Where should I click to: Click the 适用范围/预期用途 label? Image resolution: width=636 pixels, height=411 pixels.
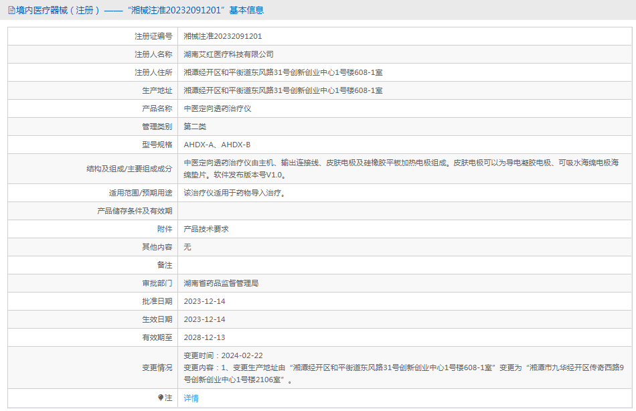tap(141, 193)
